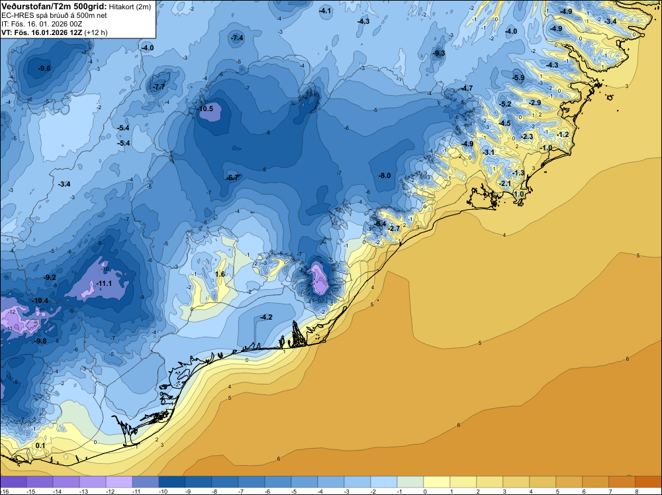The width and height of the screenshot is (662, 495).
Task: Click the -1.2 value near the east coast
Action: click(x=563, y=134)
